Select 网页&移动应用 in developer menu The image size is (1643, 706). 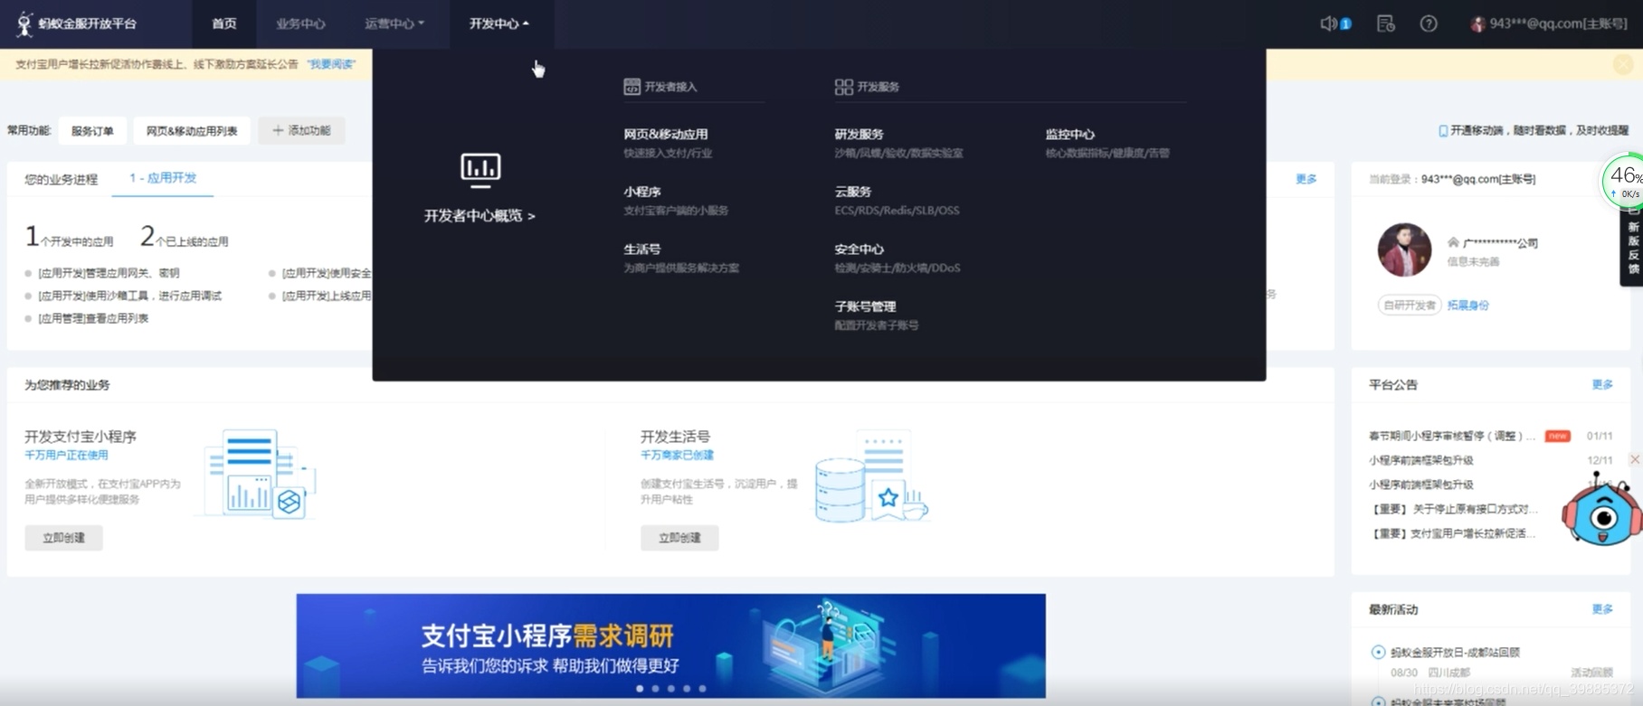coord(666,134)
